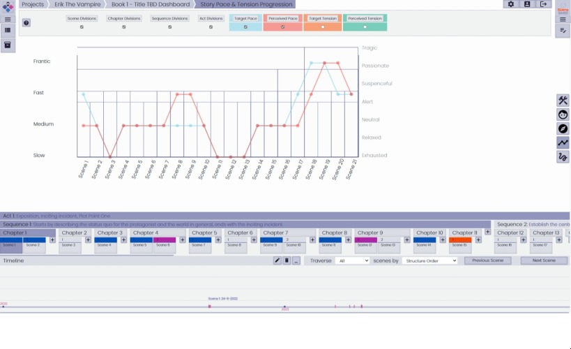Click the magenta color bar of Scene 6
571x349 pixels.
tap(165, 240)
